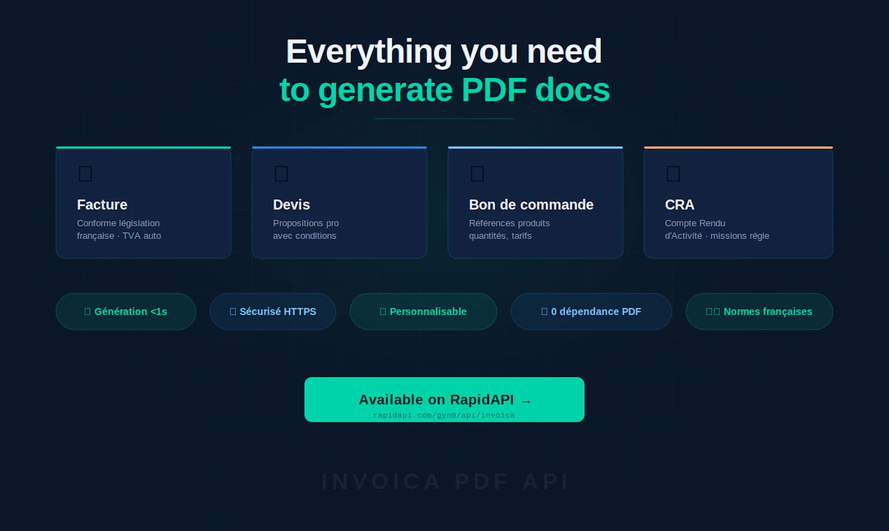
Task: Click the Available on RapidAPI button
Action: pos(444,399)
